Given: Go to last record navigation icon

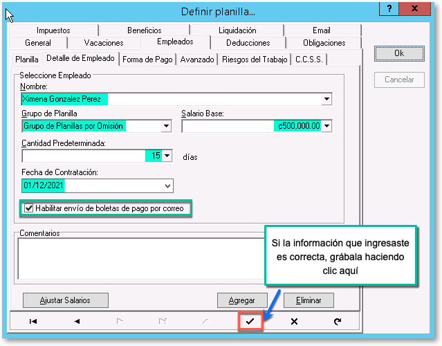Looking at the screenshot, I should coord(163,321).
